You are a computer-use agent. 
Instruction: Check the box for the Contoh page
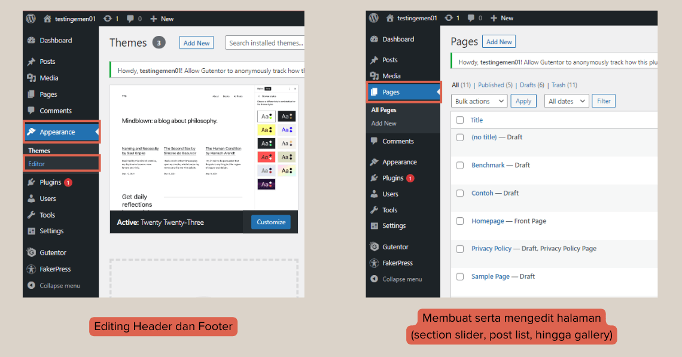click(x=460, y=193)
